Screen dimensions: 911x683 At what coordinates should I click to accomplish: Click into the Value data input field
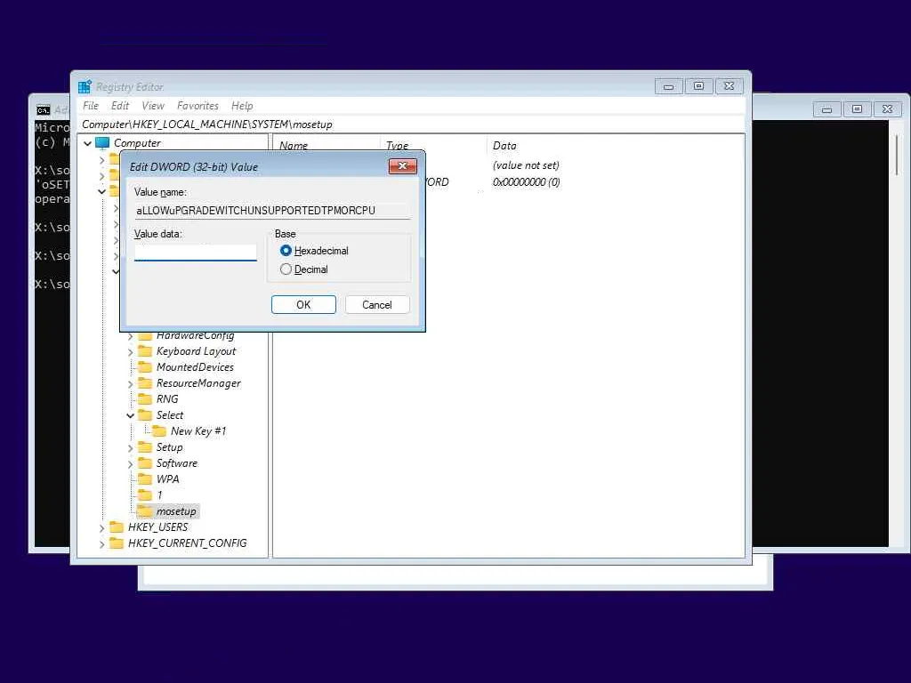coord(195,253)
